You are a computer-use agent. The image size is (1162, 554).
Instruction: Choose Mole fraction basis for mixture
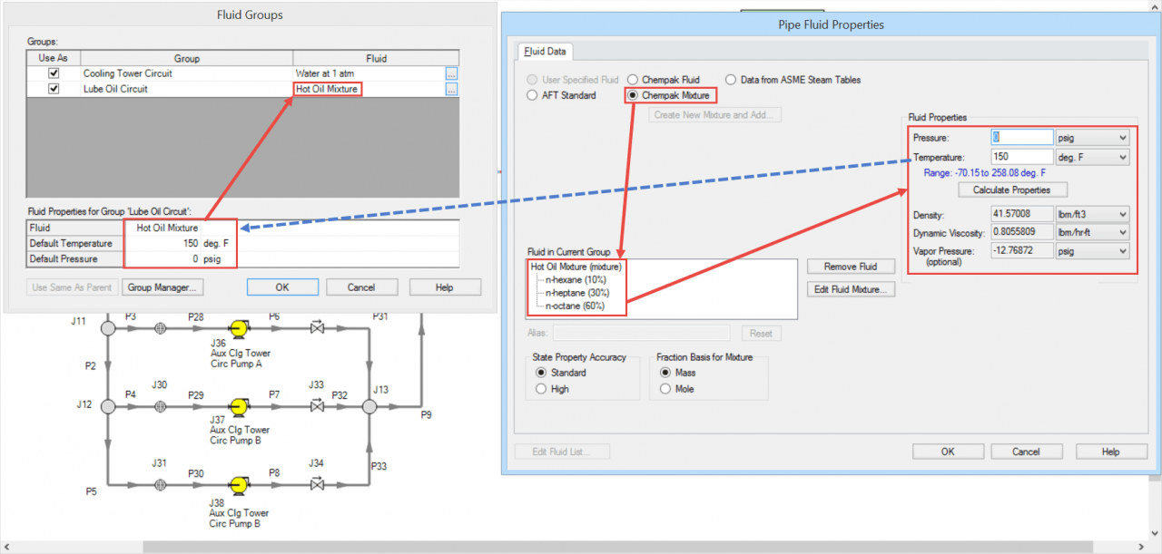(666, 389)
